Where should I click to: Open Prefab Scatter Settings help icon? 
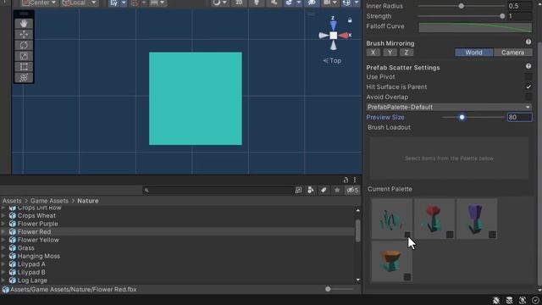528,66
